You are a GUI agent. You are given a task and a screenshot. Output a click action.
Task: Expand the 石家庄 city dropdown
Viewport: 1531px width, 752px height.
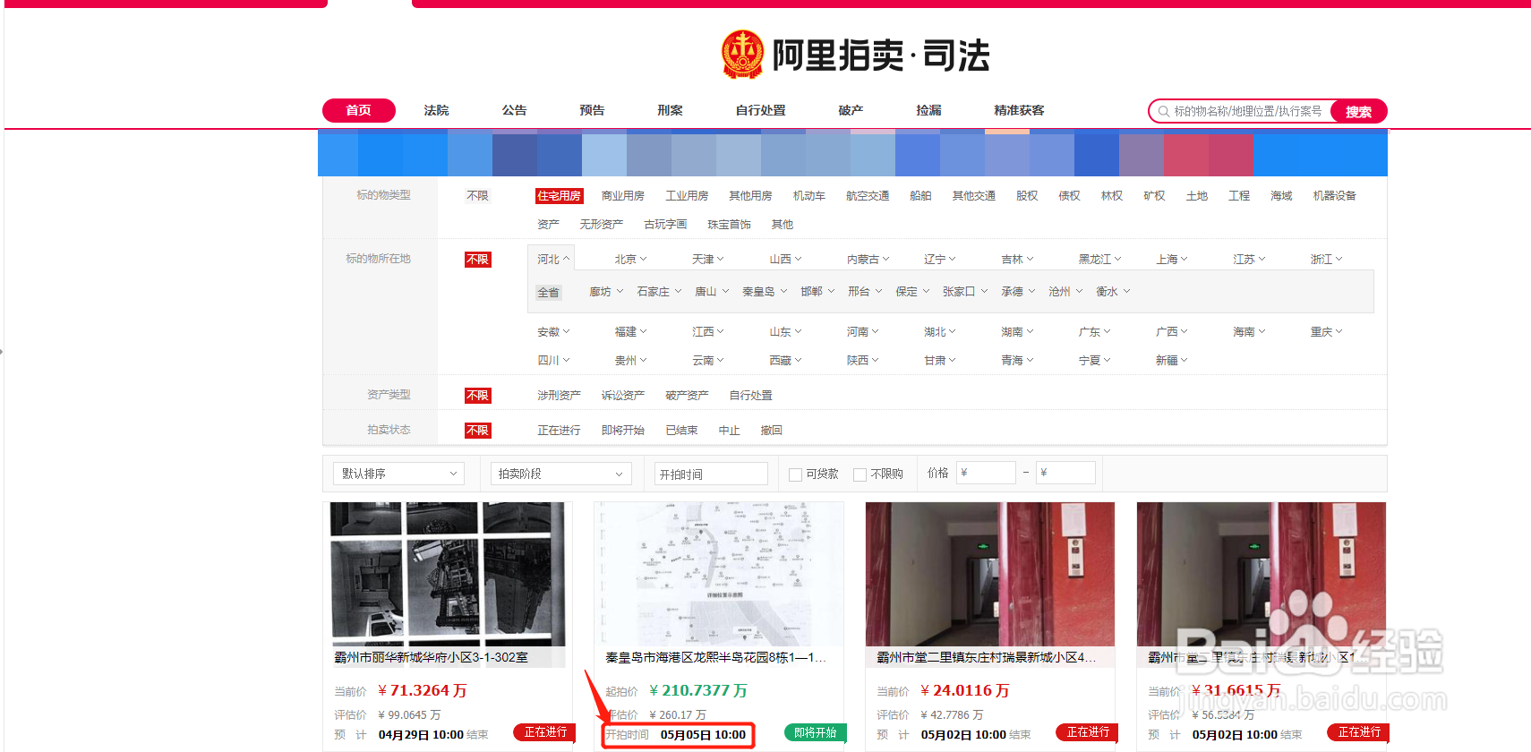coord(659,292)
